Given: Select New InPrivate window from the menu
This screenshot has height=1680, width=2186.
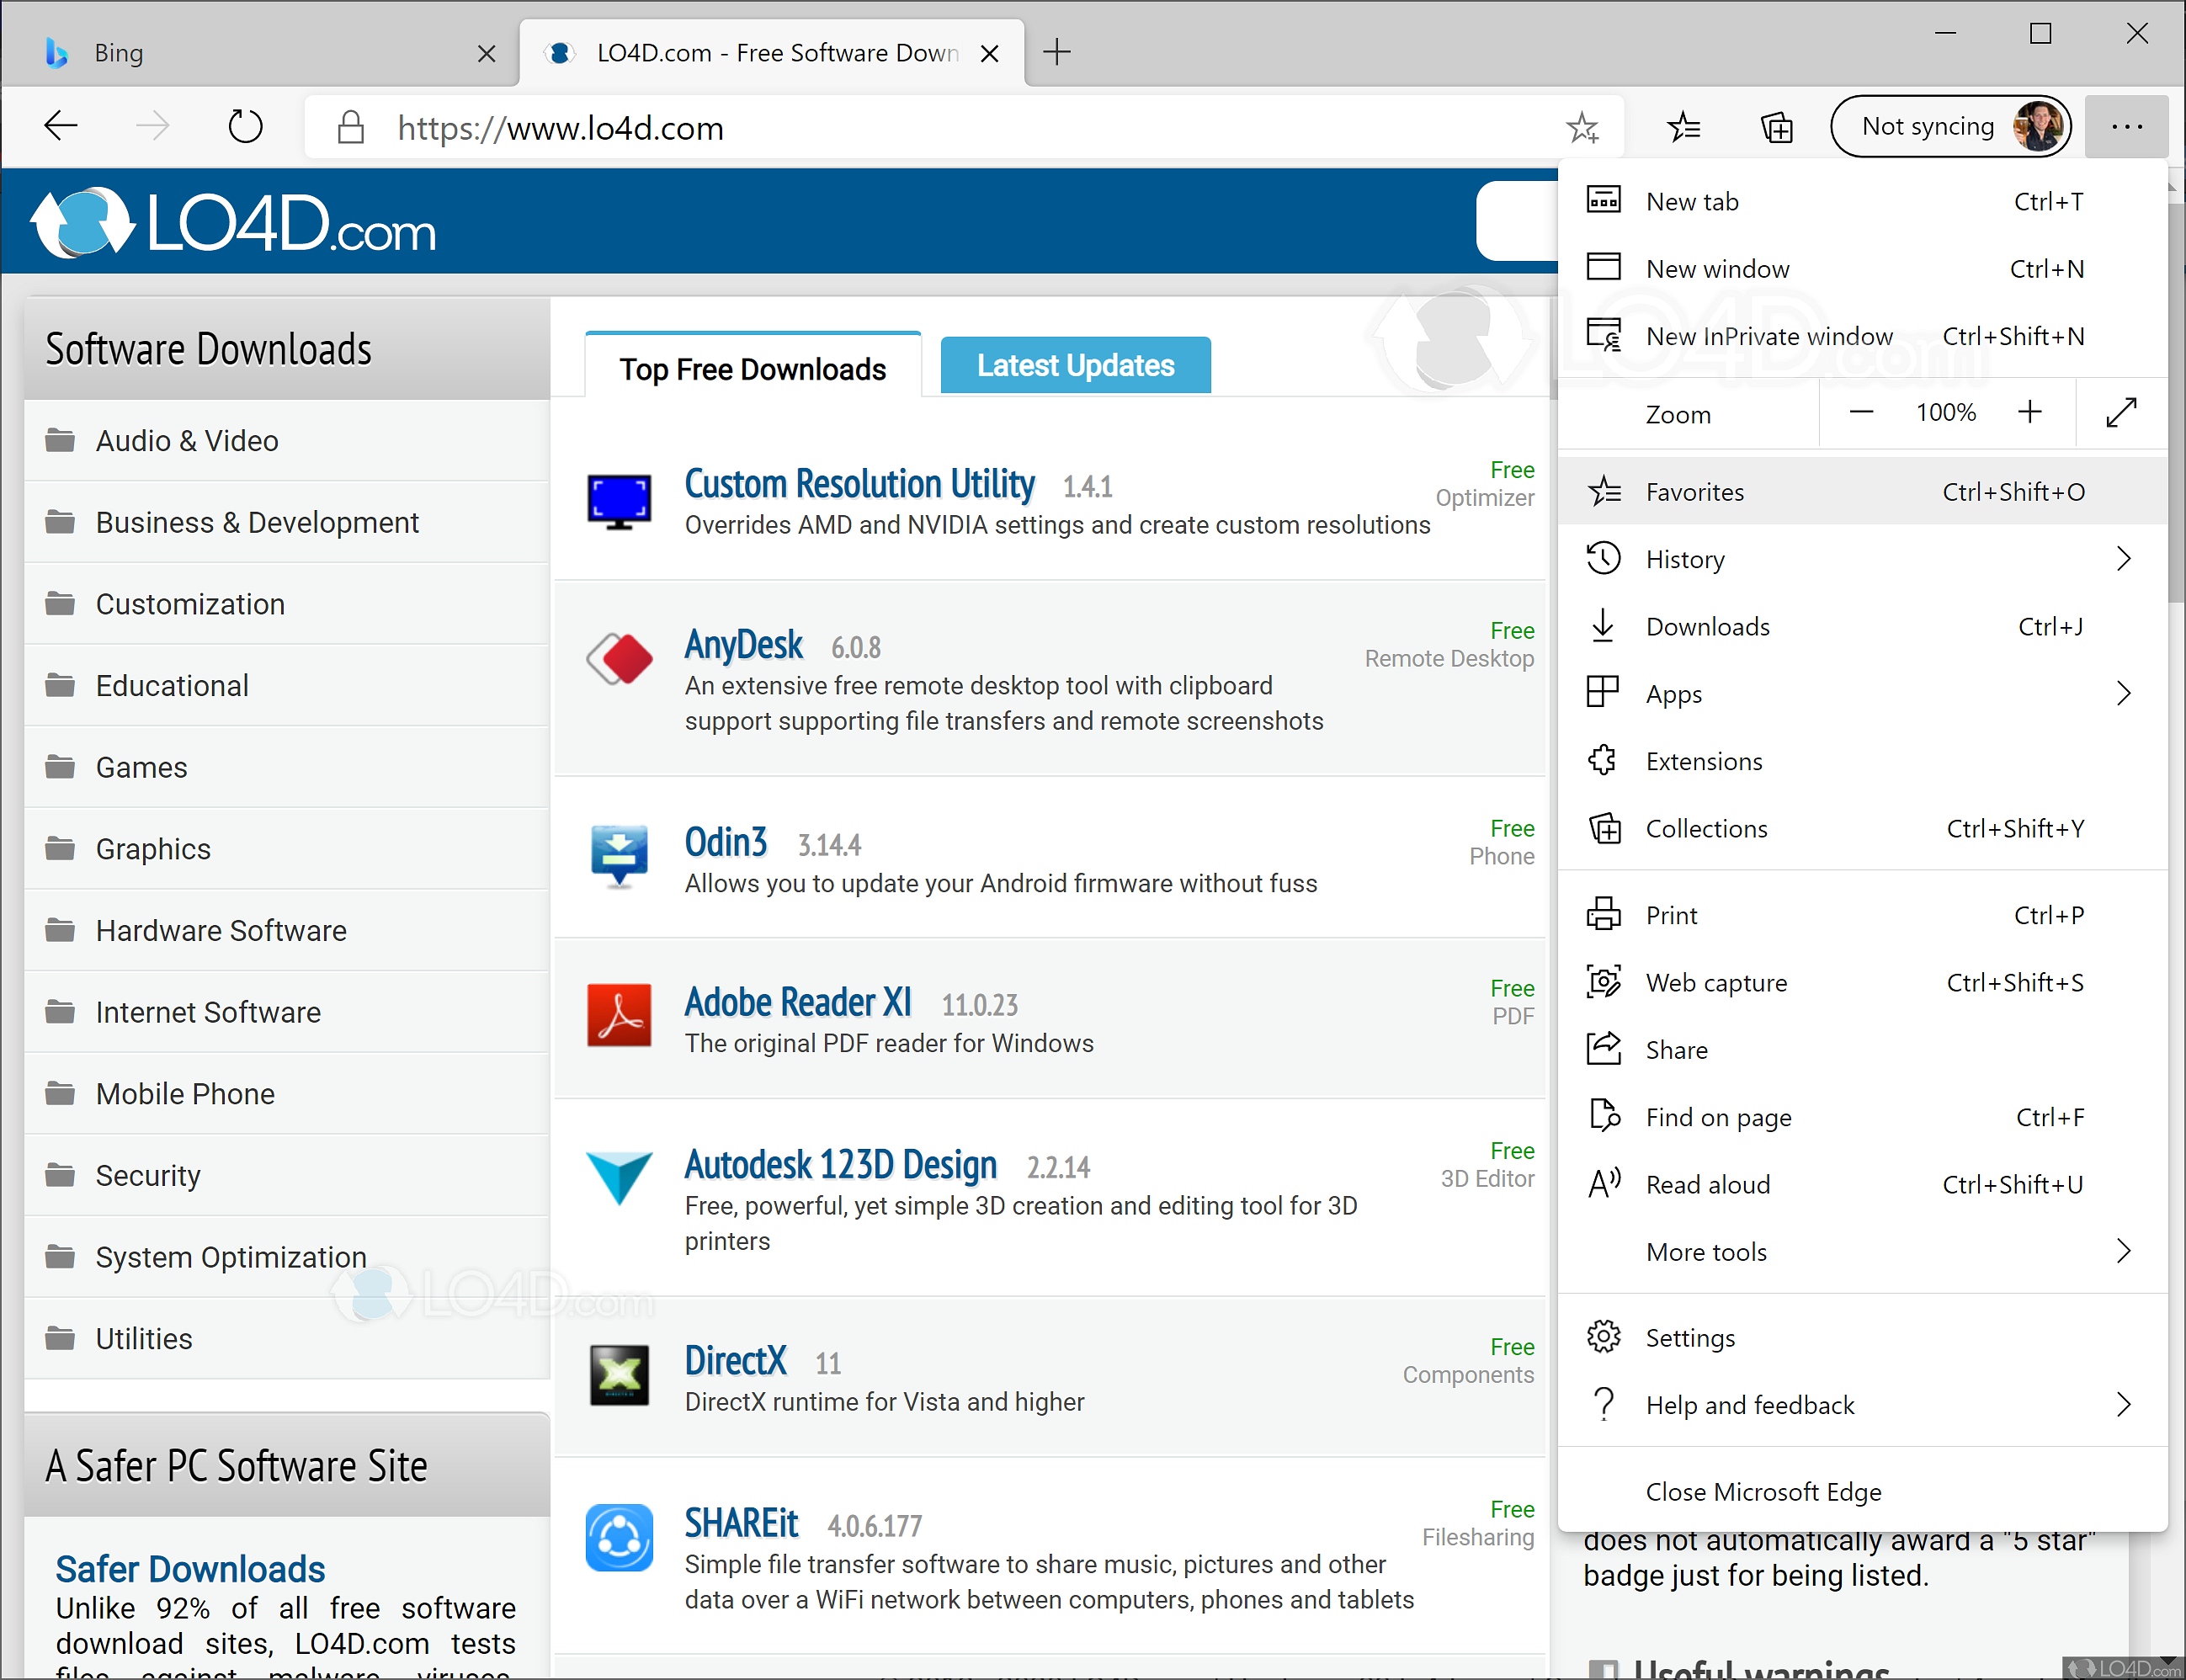Looking at the screenshot, I should [x=1769, y=336].
